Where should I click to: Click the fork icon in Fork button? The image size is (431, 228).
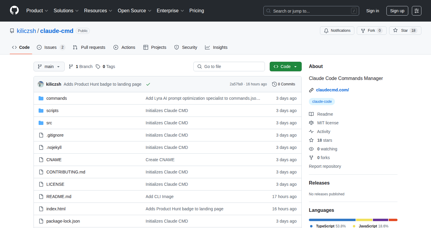[x=363, y=31]
